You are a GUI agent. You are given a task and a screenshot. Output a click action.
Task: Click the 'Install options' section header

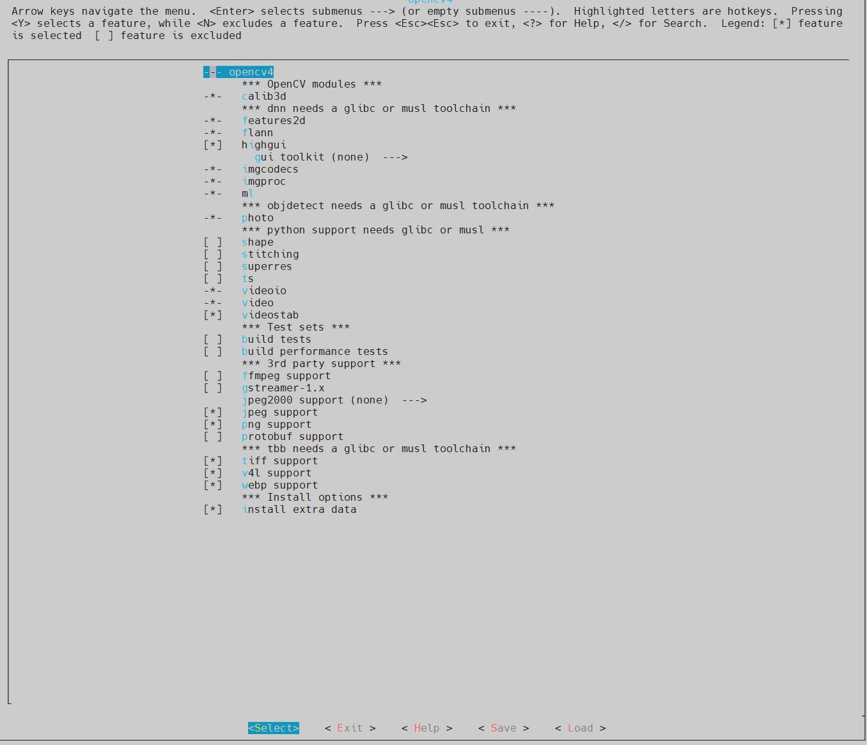[315, 498]
